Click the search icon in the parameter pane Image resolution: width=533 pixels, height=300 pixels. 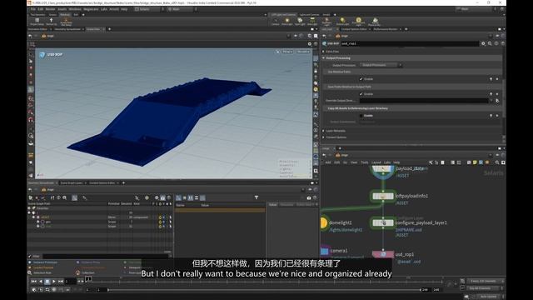pos(490,43)
